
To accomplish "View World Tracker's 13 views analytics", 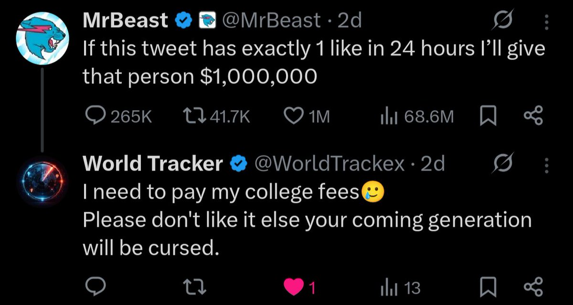I will point(400,287).
